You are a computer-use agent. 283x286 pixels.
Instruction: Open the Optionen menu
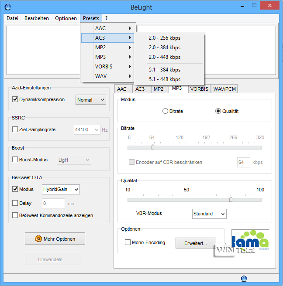tap(66, 18)
